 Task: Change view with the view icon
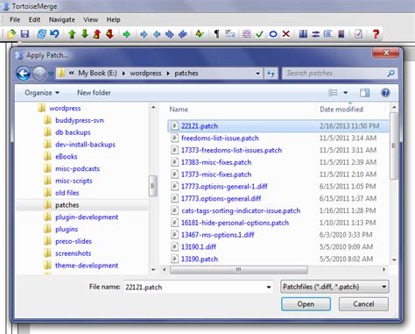click(x=333, y=93)
